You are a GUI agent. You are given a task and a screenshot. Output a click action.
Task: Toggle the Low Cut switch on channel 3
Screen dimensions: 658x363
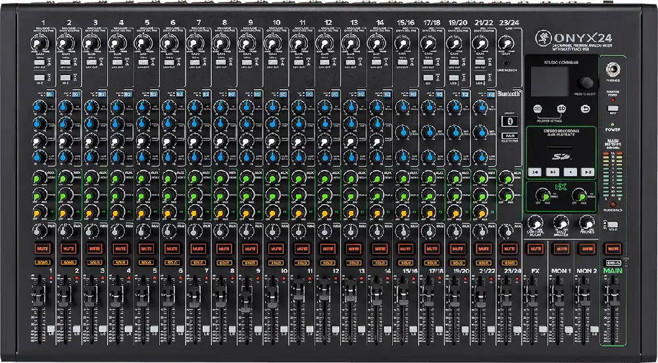pyautogui.click(x=91, y=62)
